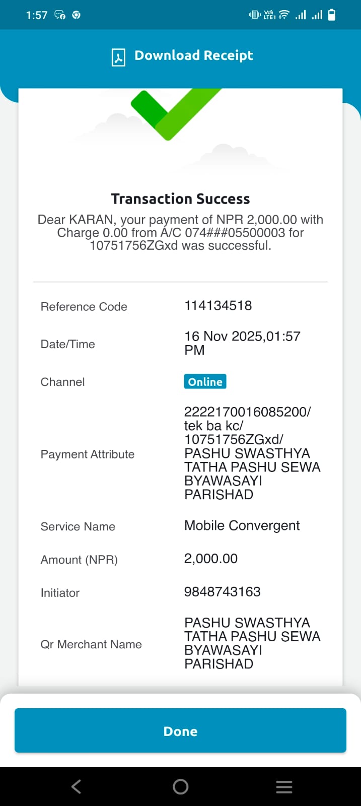The image size is (361, 806).
Task: Tap the Wi-Fi status icon
Action: click(x=284, y=15)
